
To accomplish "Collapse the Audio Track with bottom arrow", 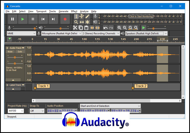I will (13, 80).
